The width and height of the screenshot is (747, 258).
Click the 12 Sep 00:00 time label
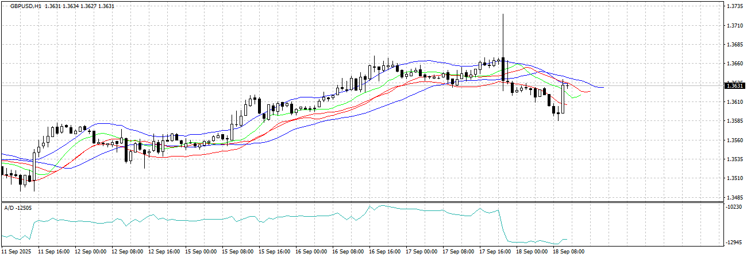pos(91,252)
